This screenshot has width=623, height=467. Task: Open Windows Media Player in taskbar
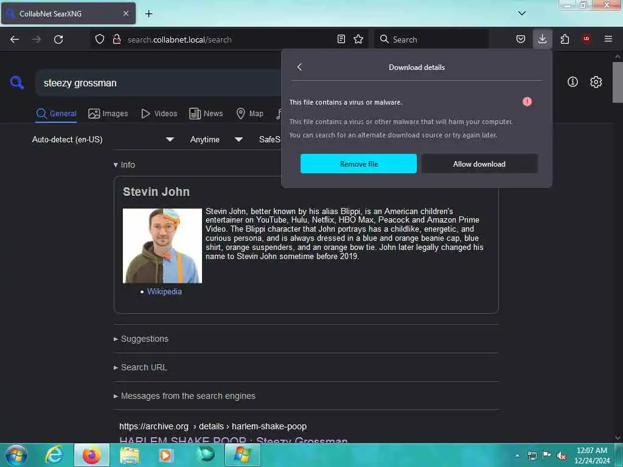point(165,455)
